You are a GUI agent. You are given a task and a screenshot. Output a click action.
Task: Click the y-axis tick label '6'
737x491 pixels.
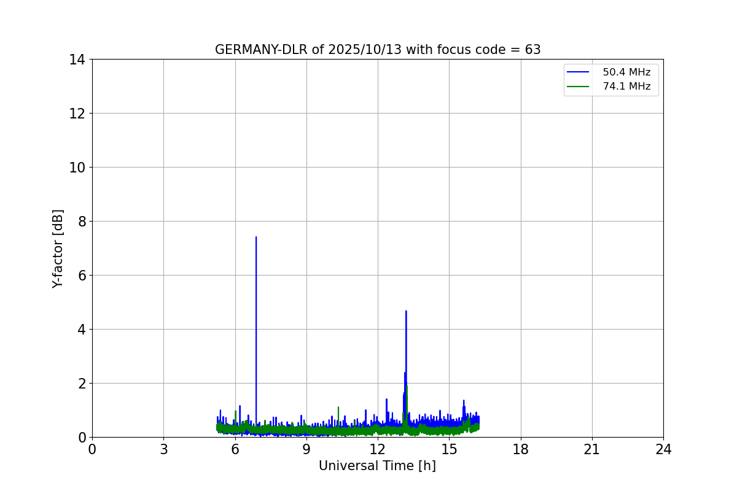point(82,276)
